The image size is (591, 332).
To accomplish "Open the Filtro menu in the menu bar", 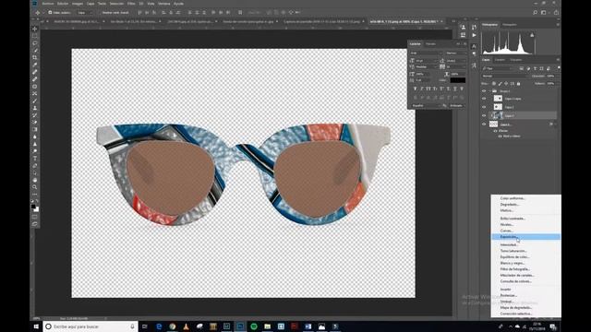I will pyautogui.click(x=131, y=4).
